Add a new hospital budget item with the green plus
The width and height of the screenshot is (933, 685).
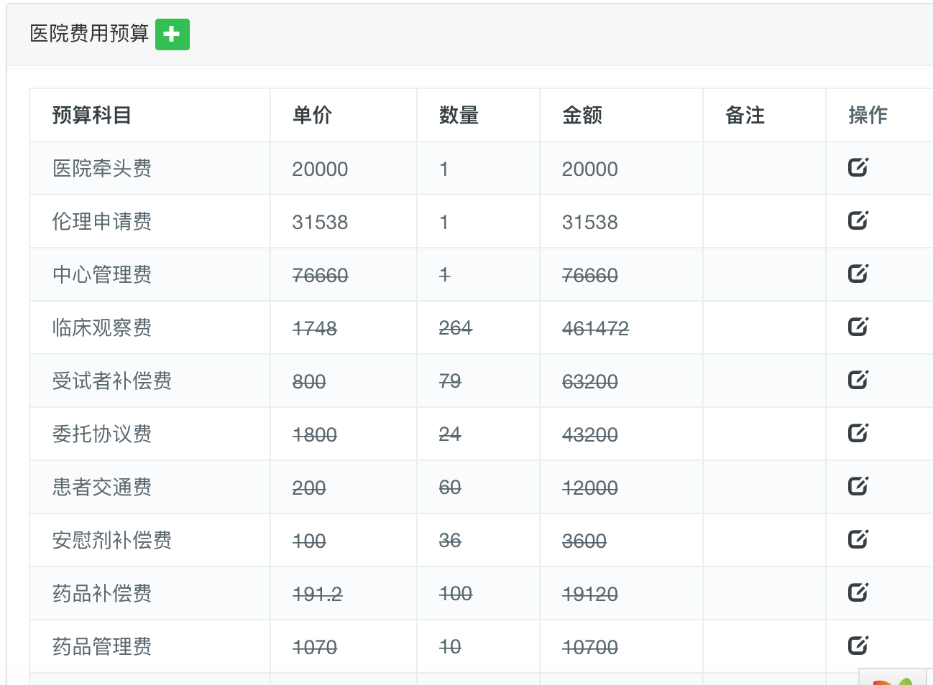[173, 34]
